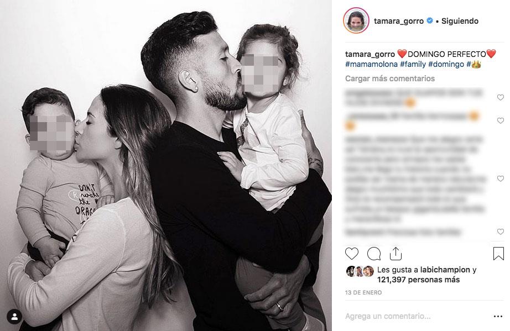This screenshot has height=331, width=510.
Task: Open the #family hashtag
Action: (x=413, y=64)
